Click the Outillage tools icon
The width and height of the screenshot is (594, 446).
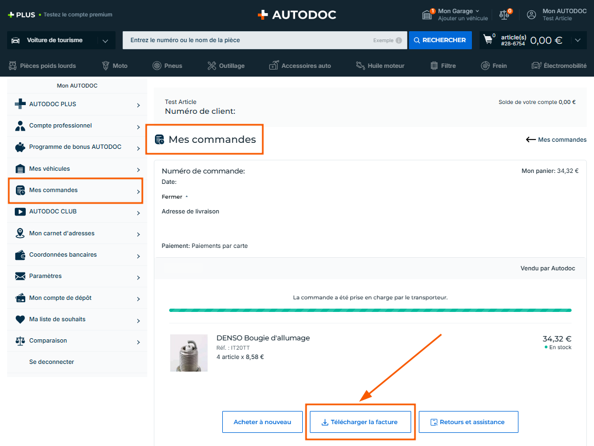pyautogui.click(x=212, y=66)
